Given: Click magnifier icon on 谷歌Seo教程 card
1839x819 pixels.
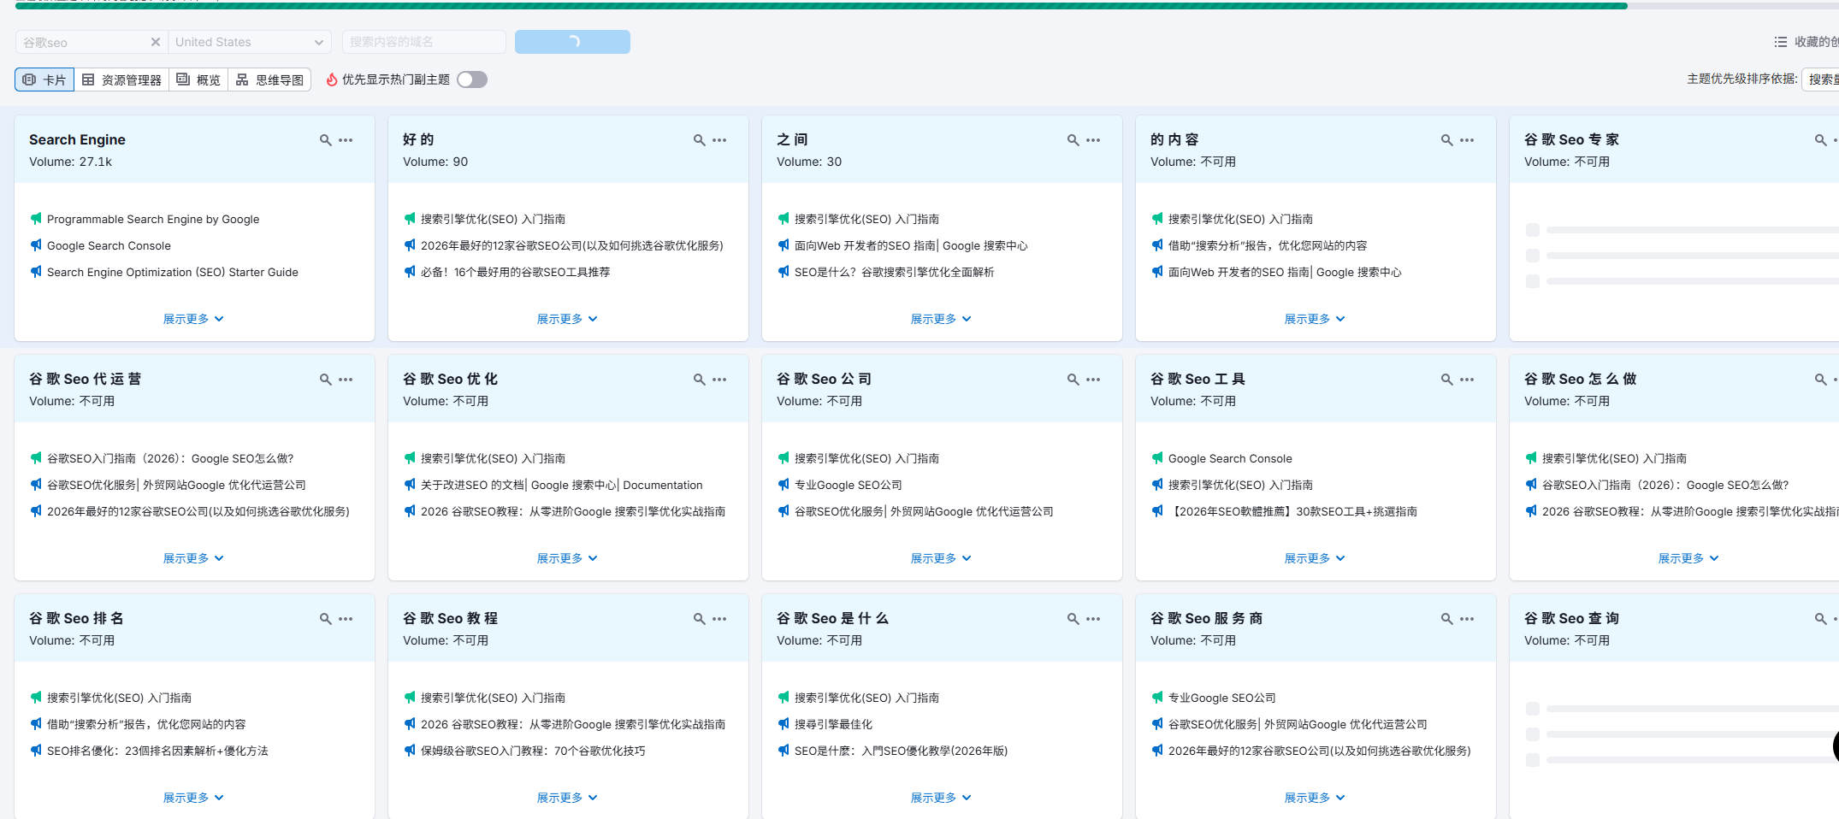Looking at the screenshot, I should [700, 619].
